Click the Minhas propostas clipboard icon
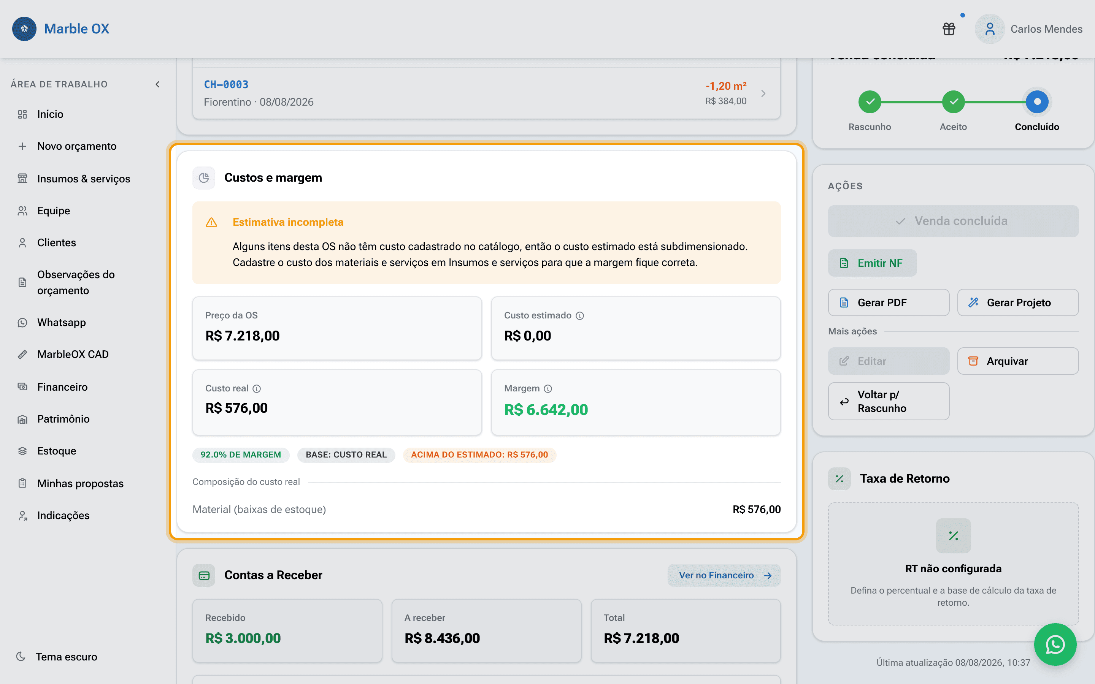The width and height of the screenshot is (1095, 684). coord(22,483)
